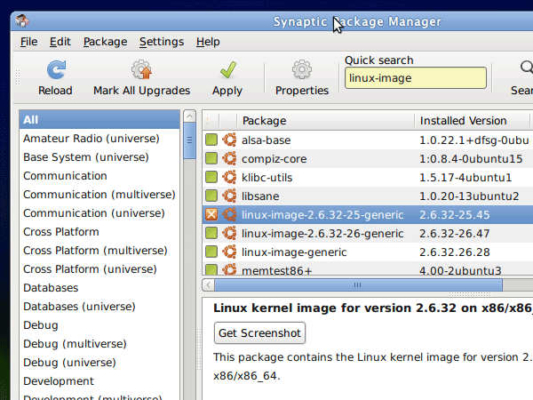Click Ubuntu logo icon beside klibc-utils

(229, 177)
